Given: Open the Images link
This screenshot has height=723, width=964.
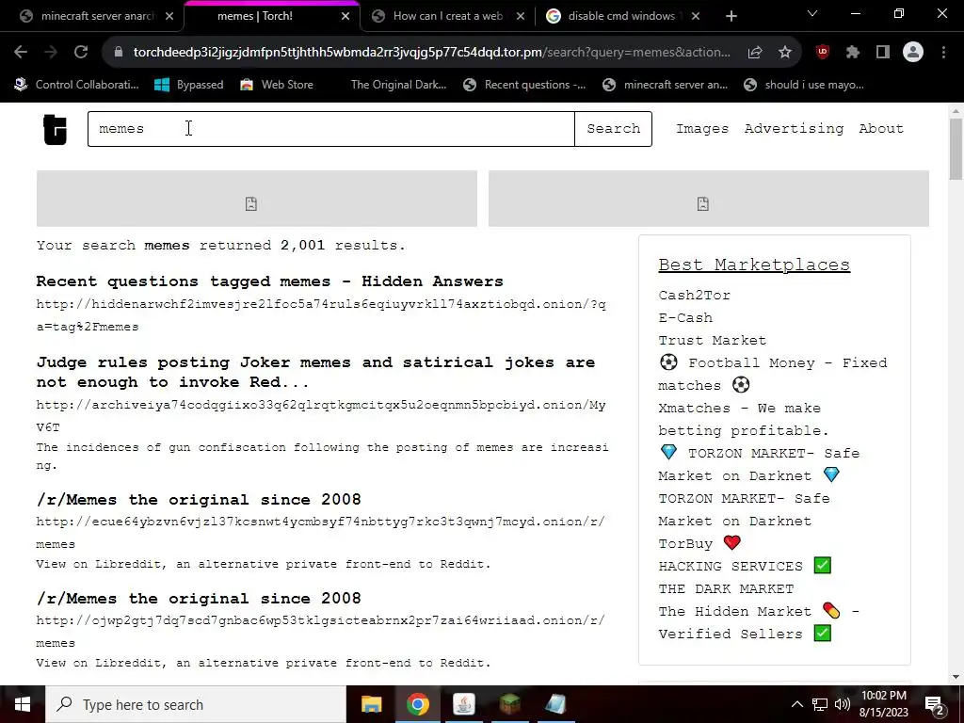Looking at the screenshot, I should click(x=702, y=128).
